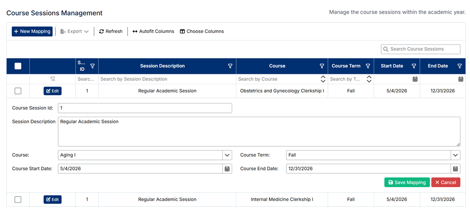The width and height of the screenshot is (470, 208).
Task: Open the Export dropdown menu
Action: tap(75, 32)
